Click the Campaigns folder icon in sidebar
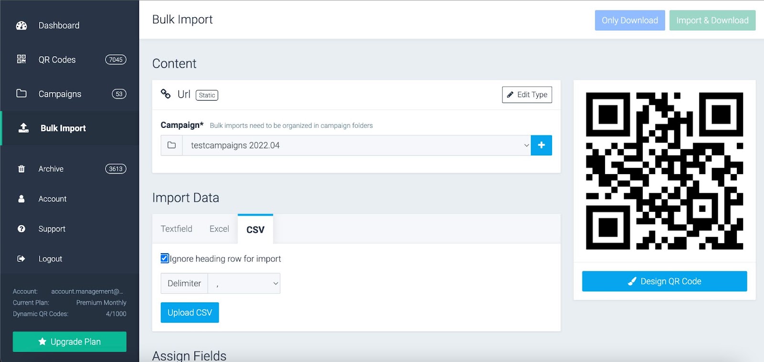 [x=21, y=93]
